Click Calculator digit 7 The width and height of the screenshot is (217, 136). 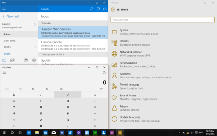pos(14,107)
